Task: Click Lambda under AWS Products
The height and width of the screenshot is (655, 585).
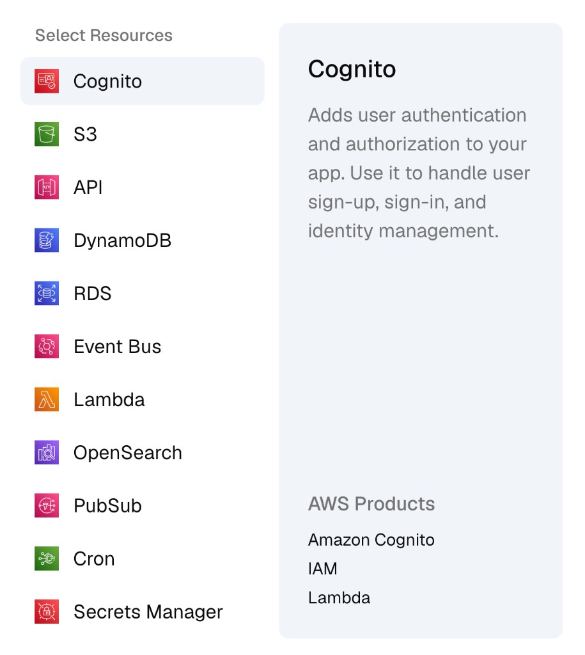Action: 339,598
